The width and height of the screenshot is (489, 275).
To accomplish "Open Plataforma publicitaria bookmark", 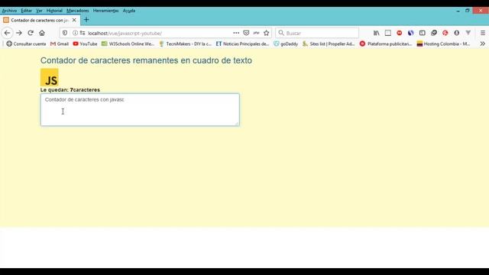I will coord(386,44).
